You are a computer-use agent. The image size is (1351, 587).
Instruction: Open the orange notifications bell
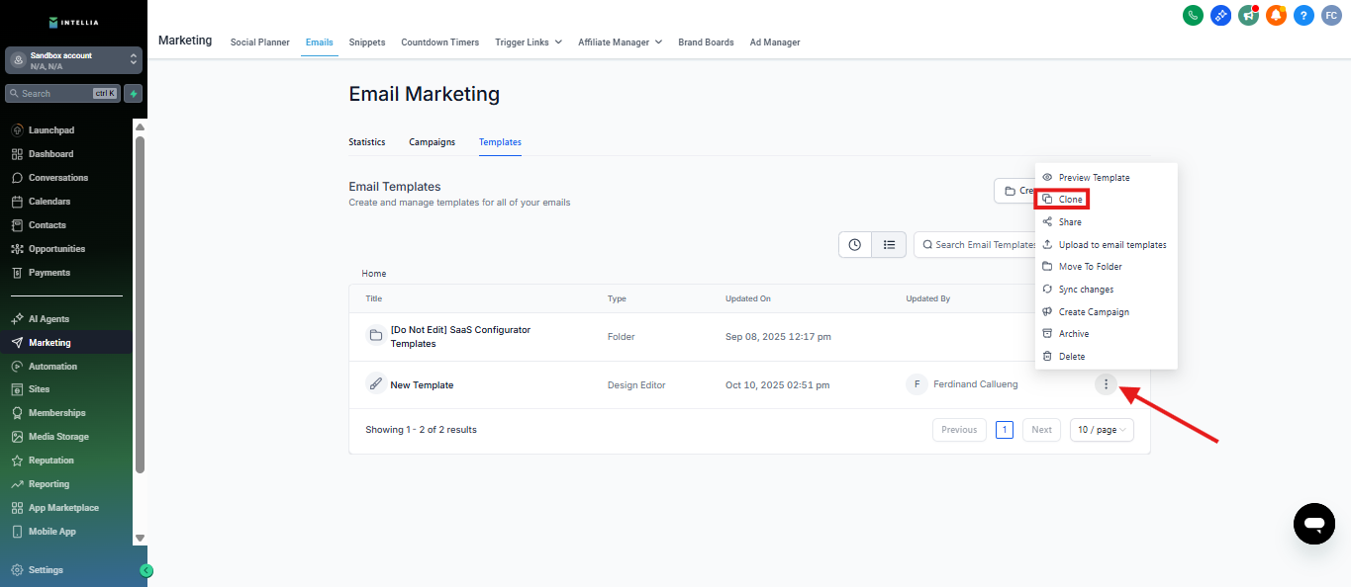click(x=1276, y=15)
